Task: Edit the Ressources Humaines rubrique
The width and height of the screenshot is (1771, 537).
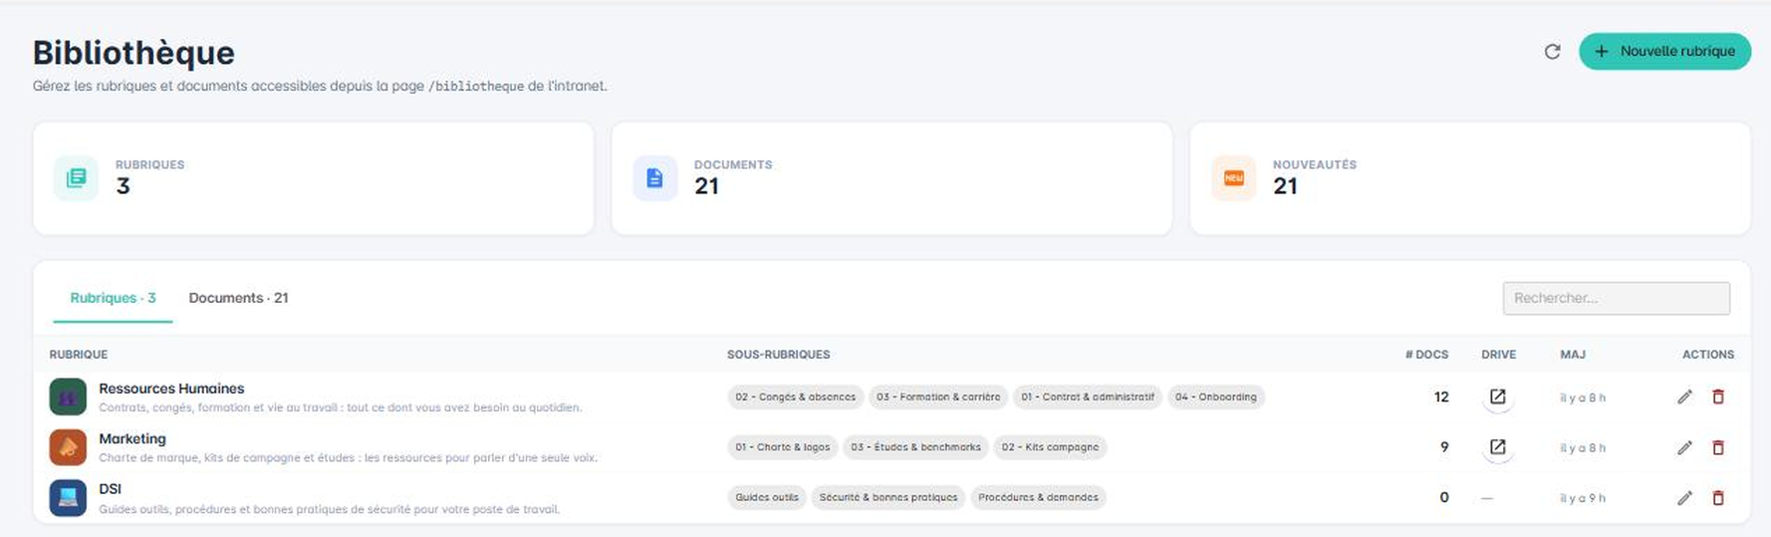Action: coord(1684,397)
